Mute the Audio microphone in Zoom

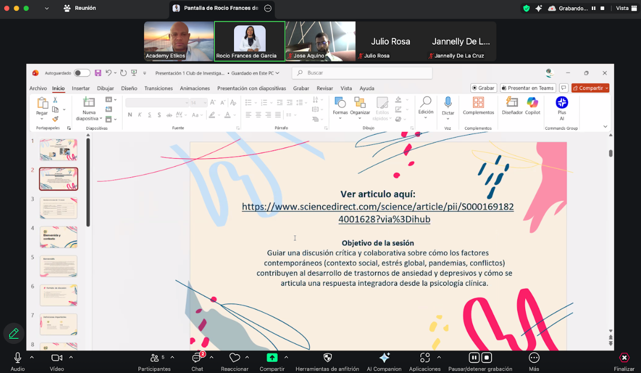[17, 358]
